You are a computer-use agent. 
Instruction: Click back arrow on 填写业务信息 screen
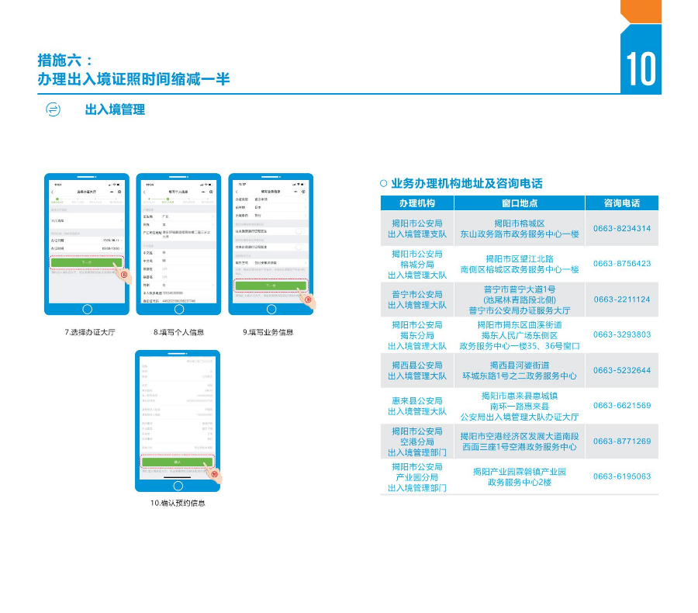(x=237, y=192)
